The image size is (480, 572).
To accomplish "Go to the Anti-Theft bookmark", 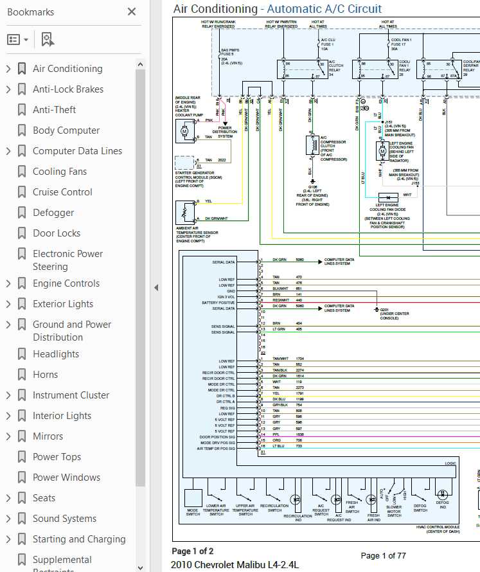I will [x=55, y=110].
